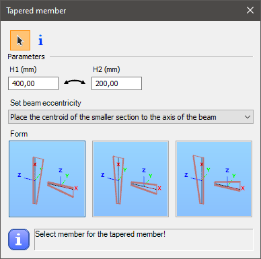Click the 'Select member for the tapered member!' message box
Image resolution: width=261 pixels, height=259 pixels.
(144, 239)
